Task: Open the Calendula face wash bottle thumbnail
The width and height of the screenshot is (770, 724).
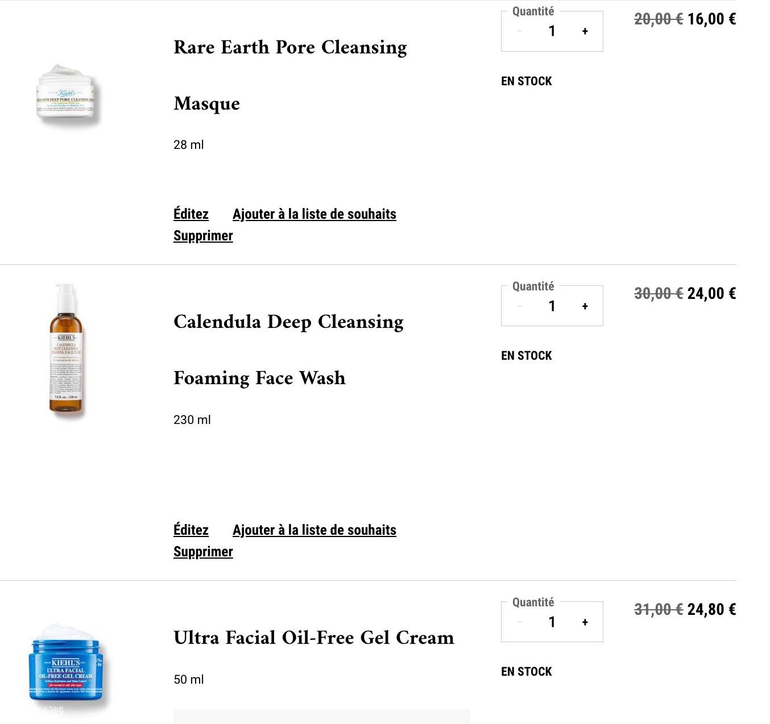Action: click(x=66, y=349)
